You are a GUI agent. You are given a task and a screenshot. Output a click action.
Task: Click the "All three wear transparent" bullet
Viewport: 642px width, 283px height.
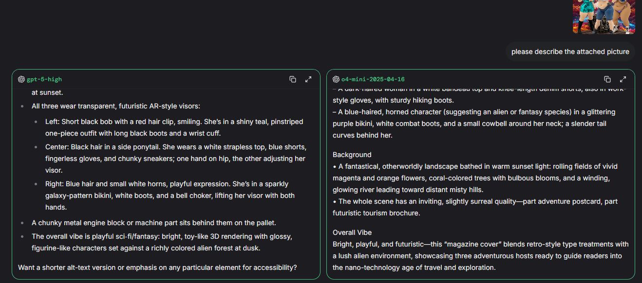(x=115, y=106)
